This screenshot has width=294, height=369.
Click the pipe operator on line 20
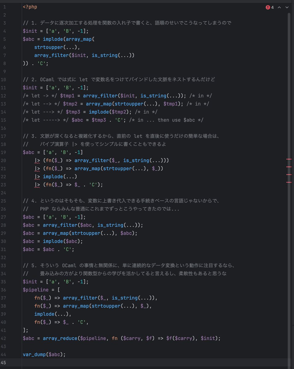(x=37, y=160)
